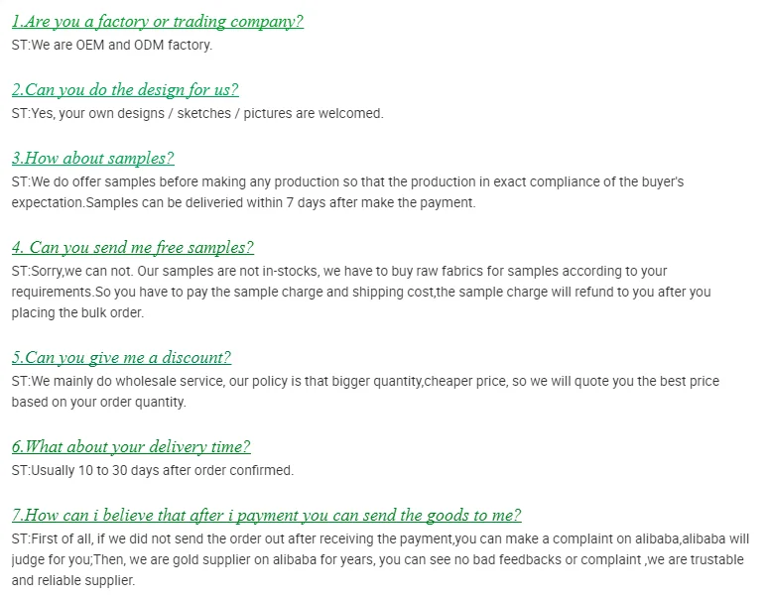Click 'Can you send me free samples?' link

point(133,248)
